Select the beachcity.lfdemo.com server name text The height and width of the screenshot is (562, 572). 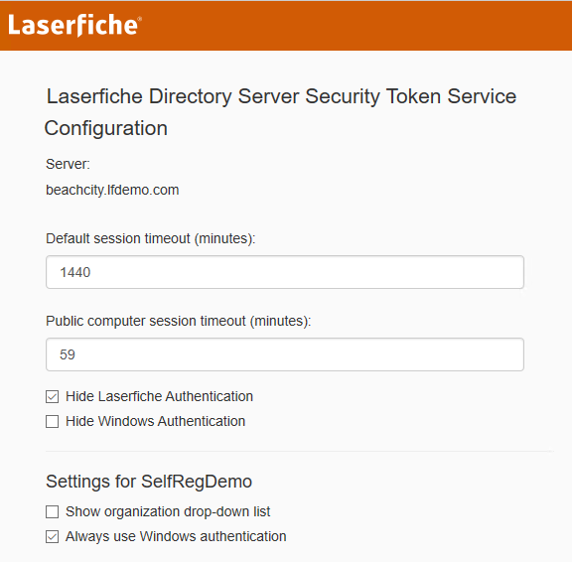tap(112, 190)
